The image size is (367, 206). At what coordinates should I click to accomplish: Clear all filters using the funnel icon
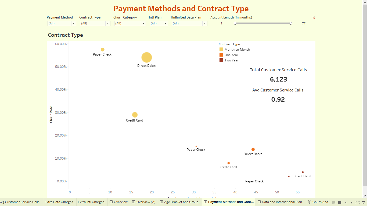point(313,17)
